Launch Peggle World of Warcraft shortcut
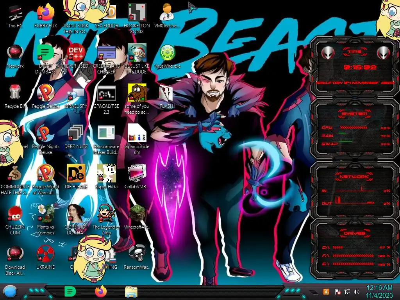This screenshot has height=300, width=400. [46, 180]
